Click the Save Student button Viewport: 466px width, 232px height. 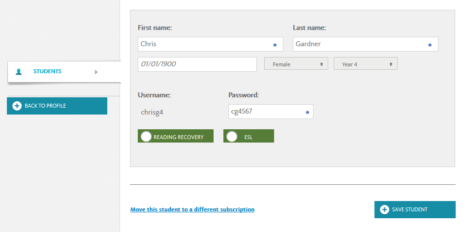point(415,209)
